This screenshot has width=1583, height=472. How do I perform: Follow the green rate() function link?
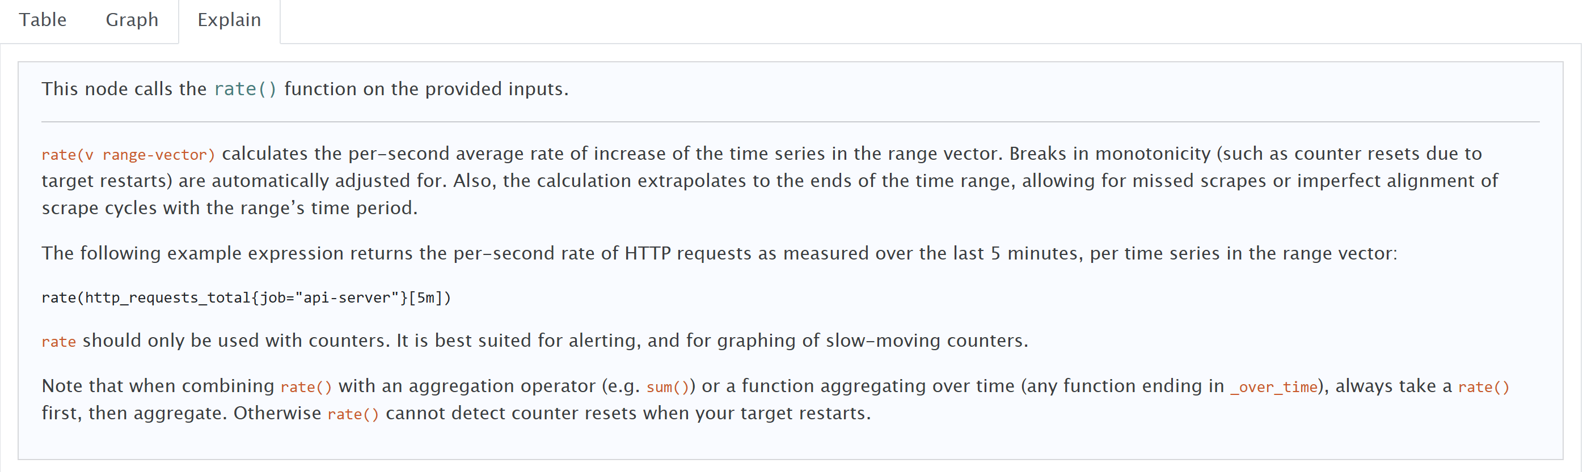(244, 89)
